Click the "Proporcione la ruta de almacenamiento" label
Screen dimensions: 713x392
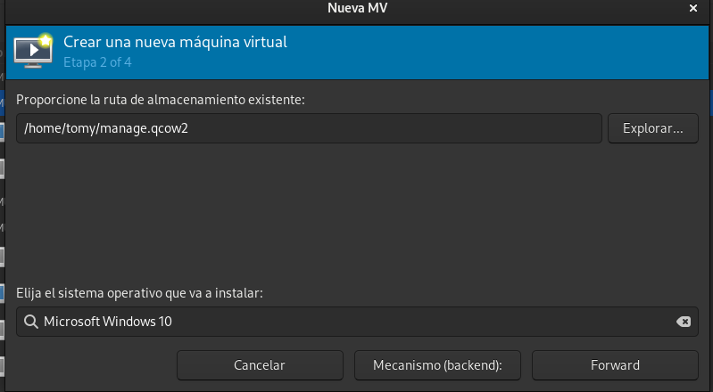(161, 100)
